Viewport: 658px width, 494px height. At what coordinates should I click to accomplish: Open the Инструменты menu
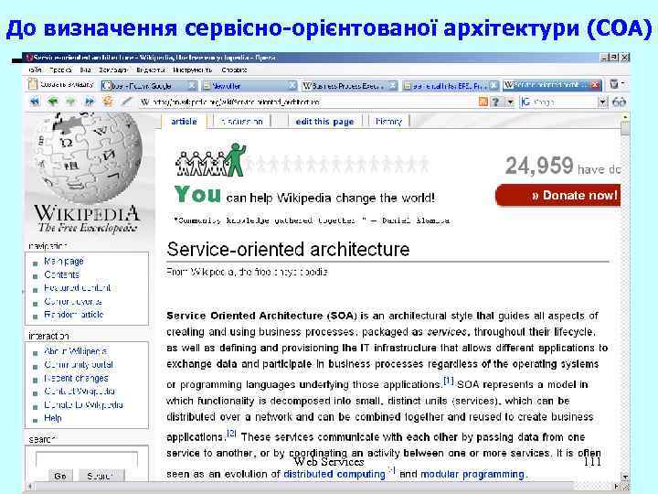point(192,70)
